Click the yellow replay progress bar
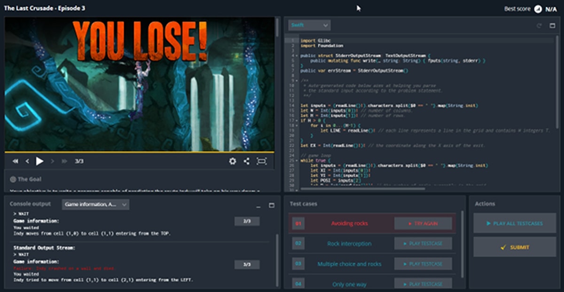This screenshot has width=564, height=292. pyautogui.click(x=140, y=152)
